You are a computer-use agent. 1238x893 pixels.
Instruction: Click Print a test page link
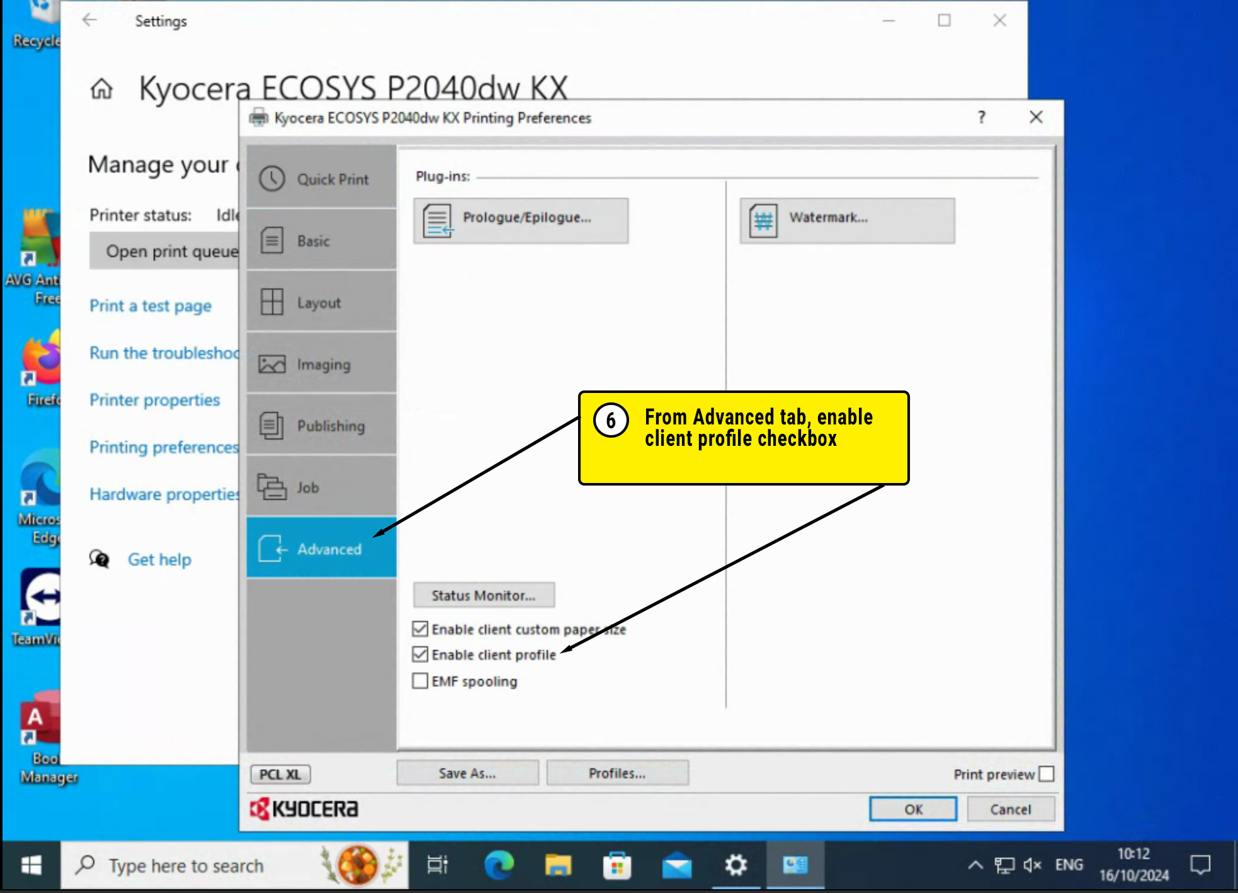point(150,306)
